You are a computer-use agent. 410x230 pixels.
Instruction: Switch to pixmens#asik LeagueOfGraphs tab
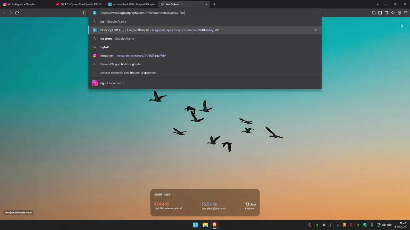pos(131,4)
